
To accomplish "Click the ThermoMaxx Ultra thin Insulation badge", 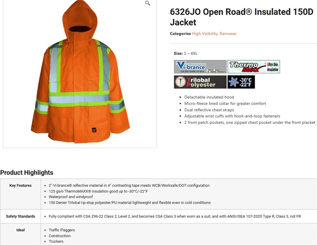I will 254,66.
